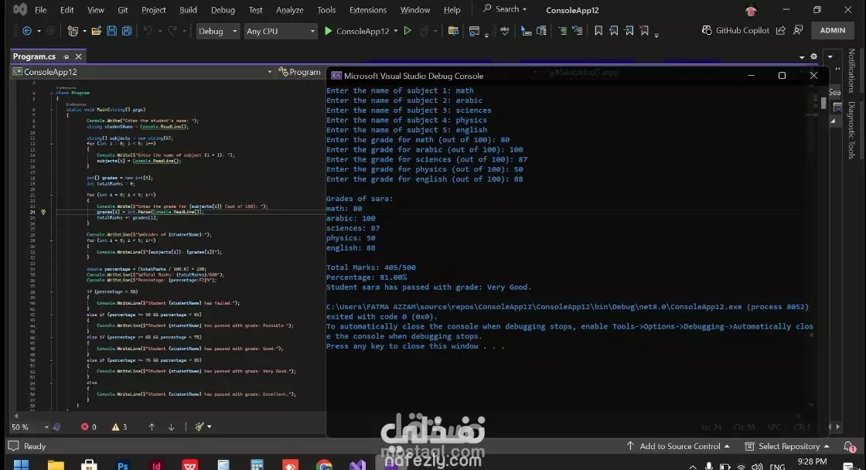This screenshot has width=866, height=470.
Task: Pin the Program.cs tab
Action: [66, 57]
